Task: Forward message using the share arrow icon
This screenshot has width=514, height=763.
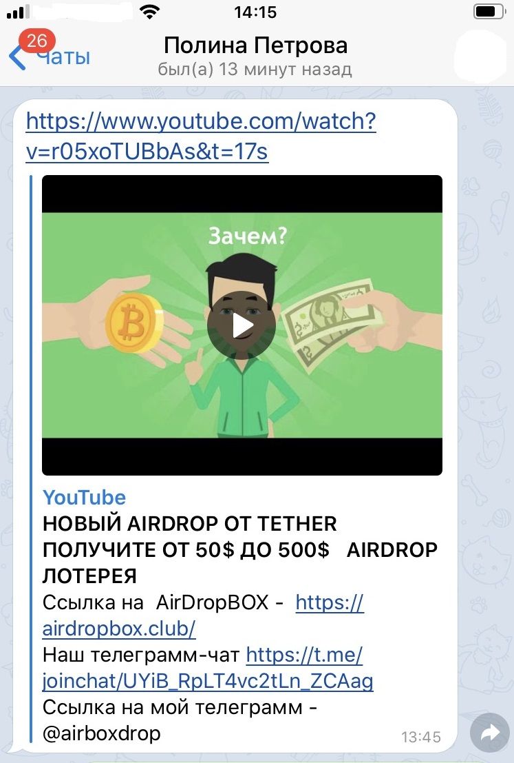Action: (490, 733)
